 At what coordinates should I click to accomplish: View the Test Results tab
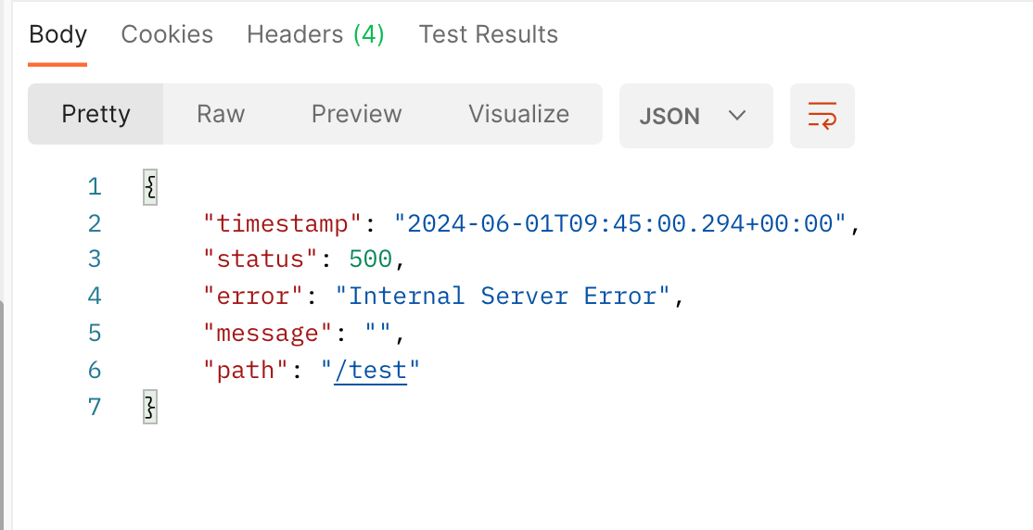click(x=488, y=34)
